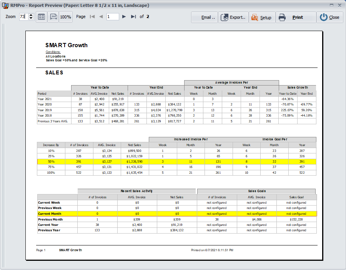Select the 'Year 2020' period row label

(x=45, y=105)
